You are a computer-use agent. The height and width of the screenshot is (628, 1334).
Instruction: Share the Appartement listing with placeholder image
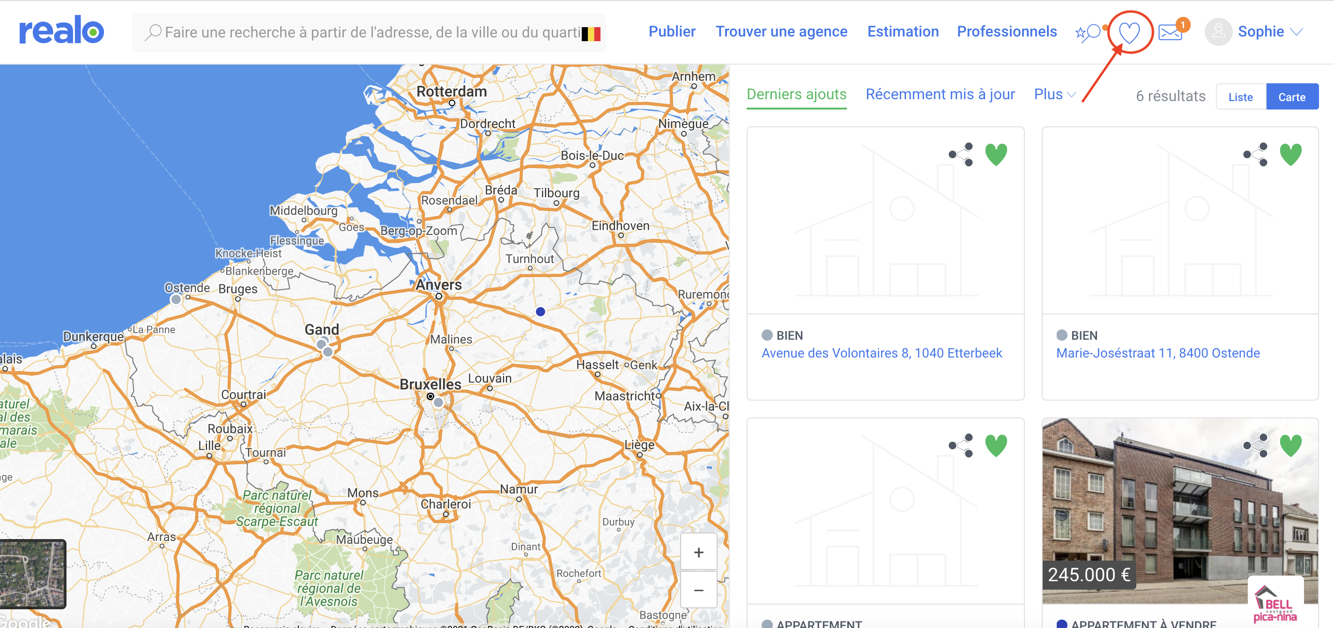click(961, 445)
